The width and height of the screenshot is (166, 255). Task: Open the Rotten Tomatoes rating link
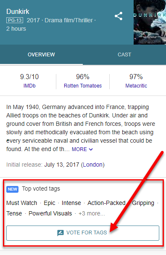(83, 86)
